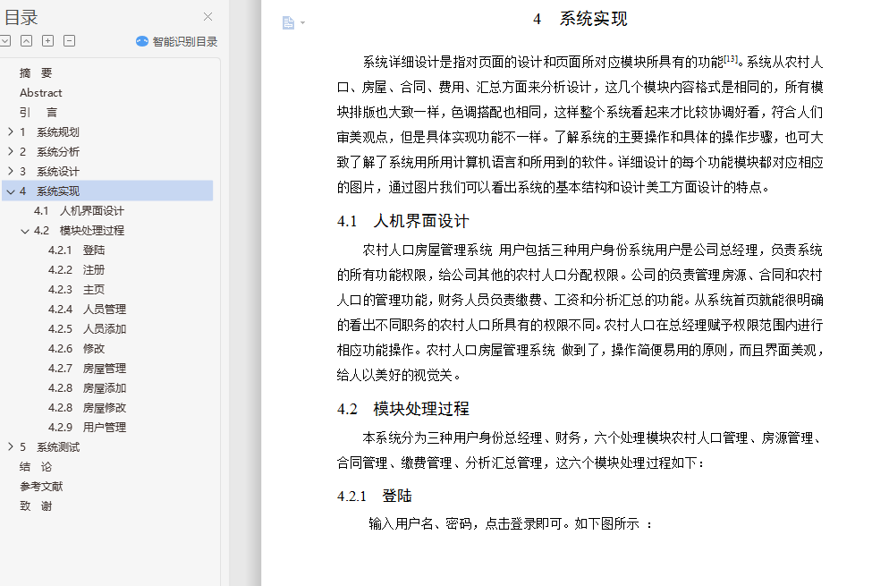Expand chapter 1 系统规划 in the outline
The width and height of the screenshot is (889, 586).
point(10,132)
